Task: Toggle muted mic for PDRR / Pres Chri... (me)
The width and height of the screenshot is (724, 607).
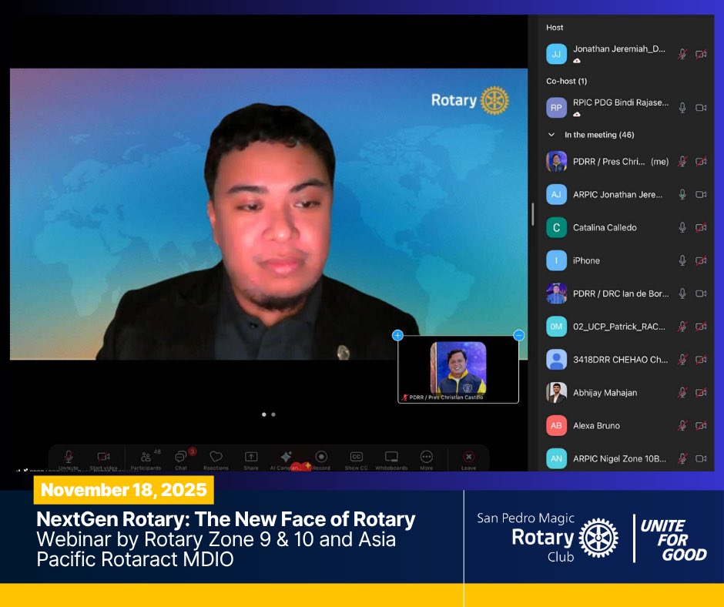Action: point(682,161)
